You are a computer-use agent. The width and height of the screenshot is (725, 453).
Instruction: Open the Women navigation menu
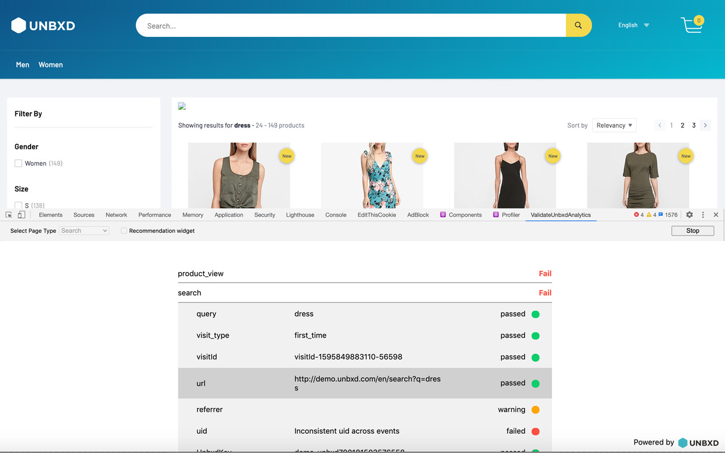coord(50,65)
